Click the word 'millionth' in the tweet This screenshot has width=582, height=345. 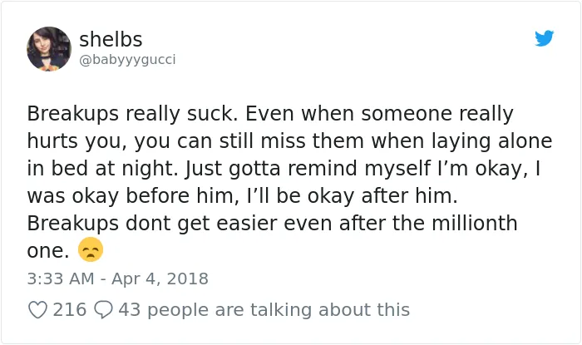[x=475, y=224]
